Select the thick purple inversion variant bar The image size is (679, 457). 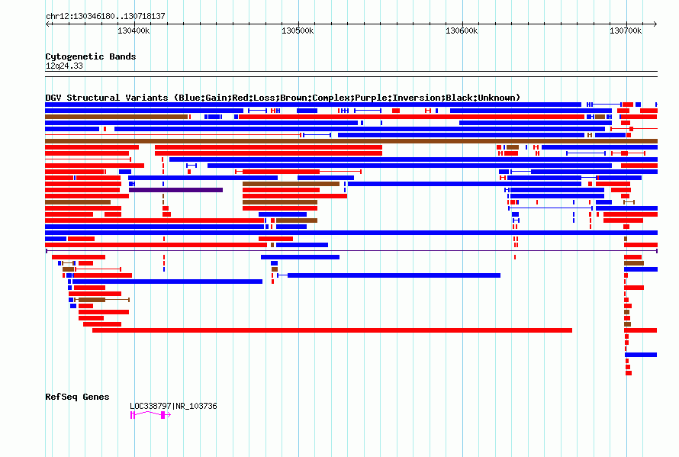click(x=175, y=190)
